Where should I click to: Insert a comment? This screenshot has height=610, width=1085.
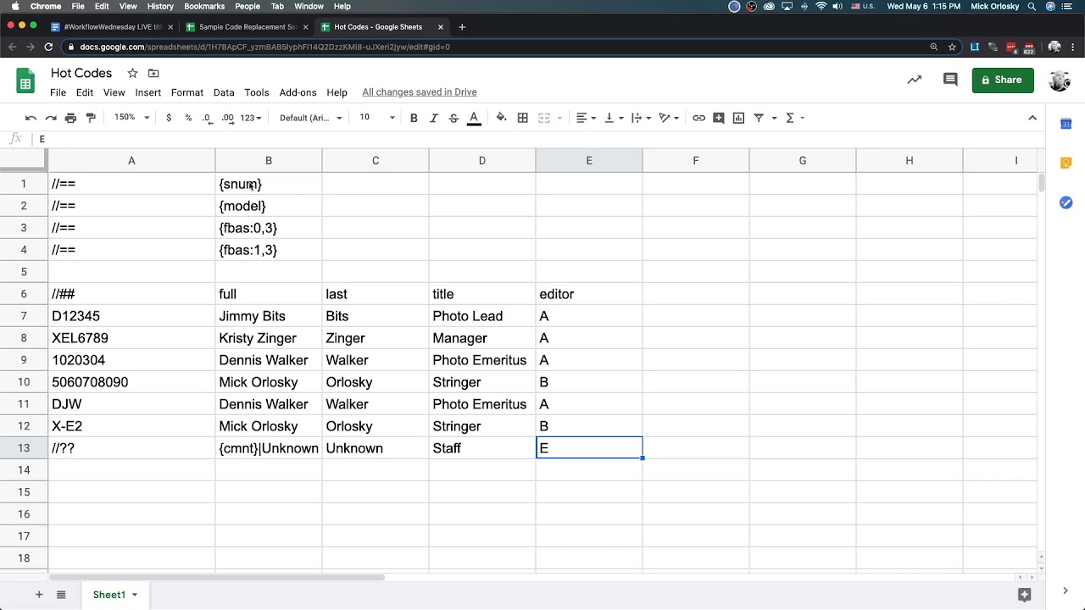click(x=719, y=118)
